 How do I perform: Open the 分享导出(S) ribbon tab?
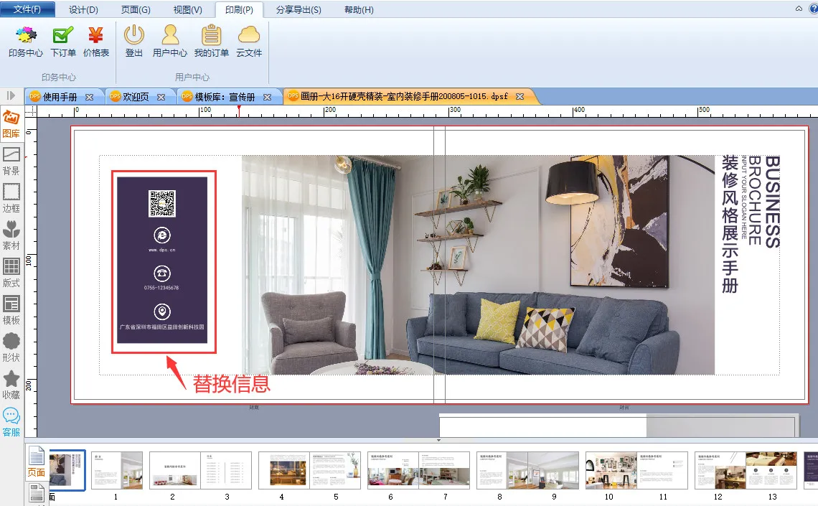click(x=298, y=9)
